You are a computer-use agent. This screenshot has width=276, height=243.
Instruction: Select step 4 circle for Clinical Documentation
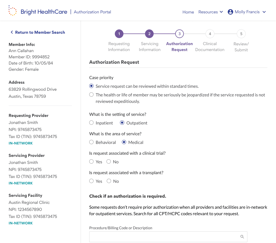tap(210, 34)
